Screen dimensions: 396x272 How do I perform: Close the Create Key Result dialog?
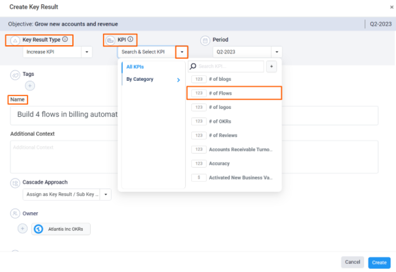pos(391,7)
